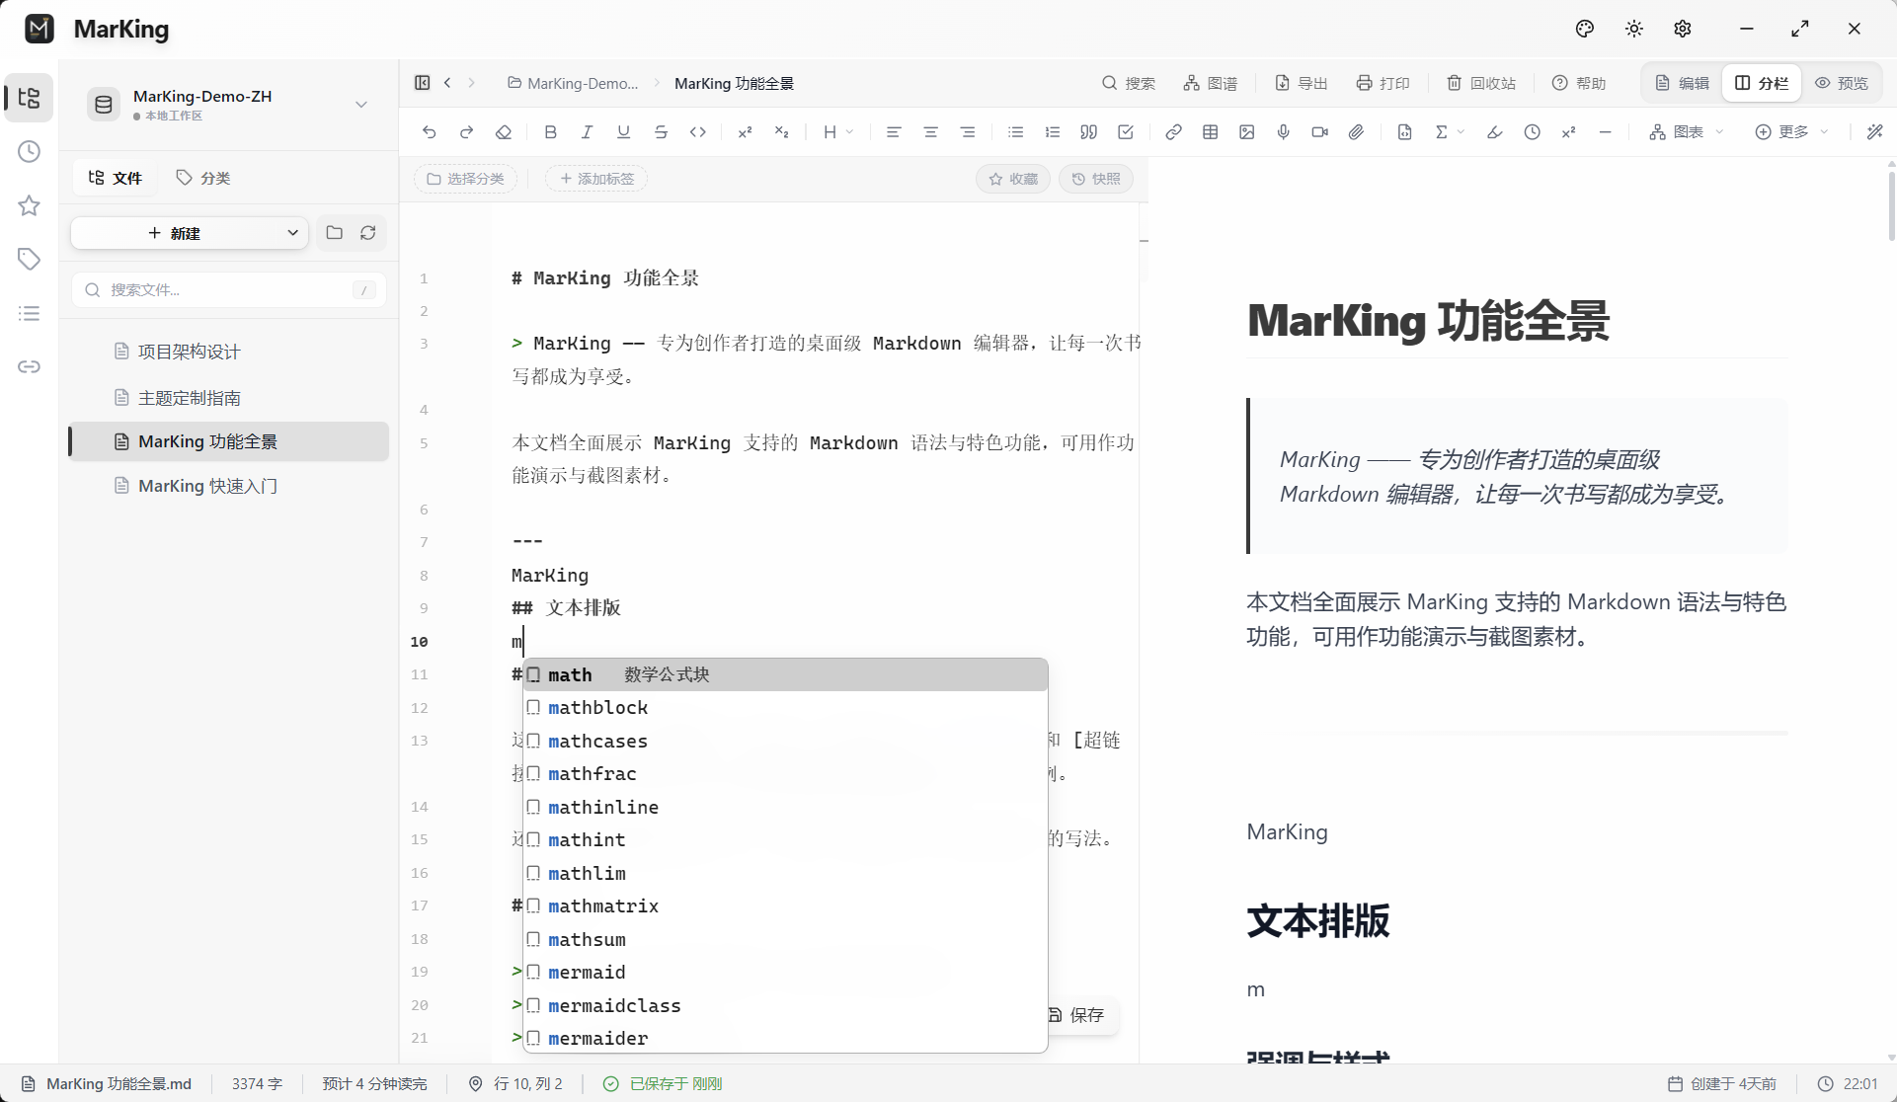The width and height of the screenshot is (1897, 1102).
Task: Open the 项目架构设计 file
Action: (x=229, y=352)
